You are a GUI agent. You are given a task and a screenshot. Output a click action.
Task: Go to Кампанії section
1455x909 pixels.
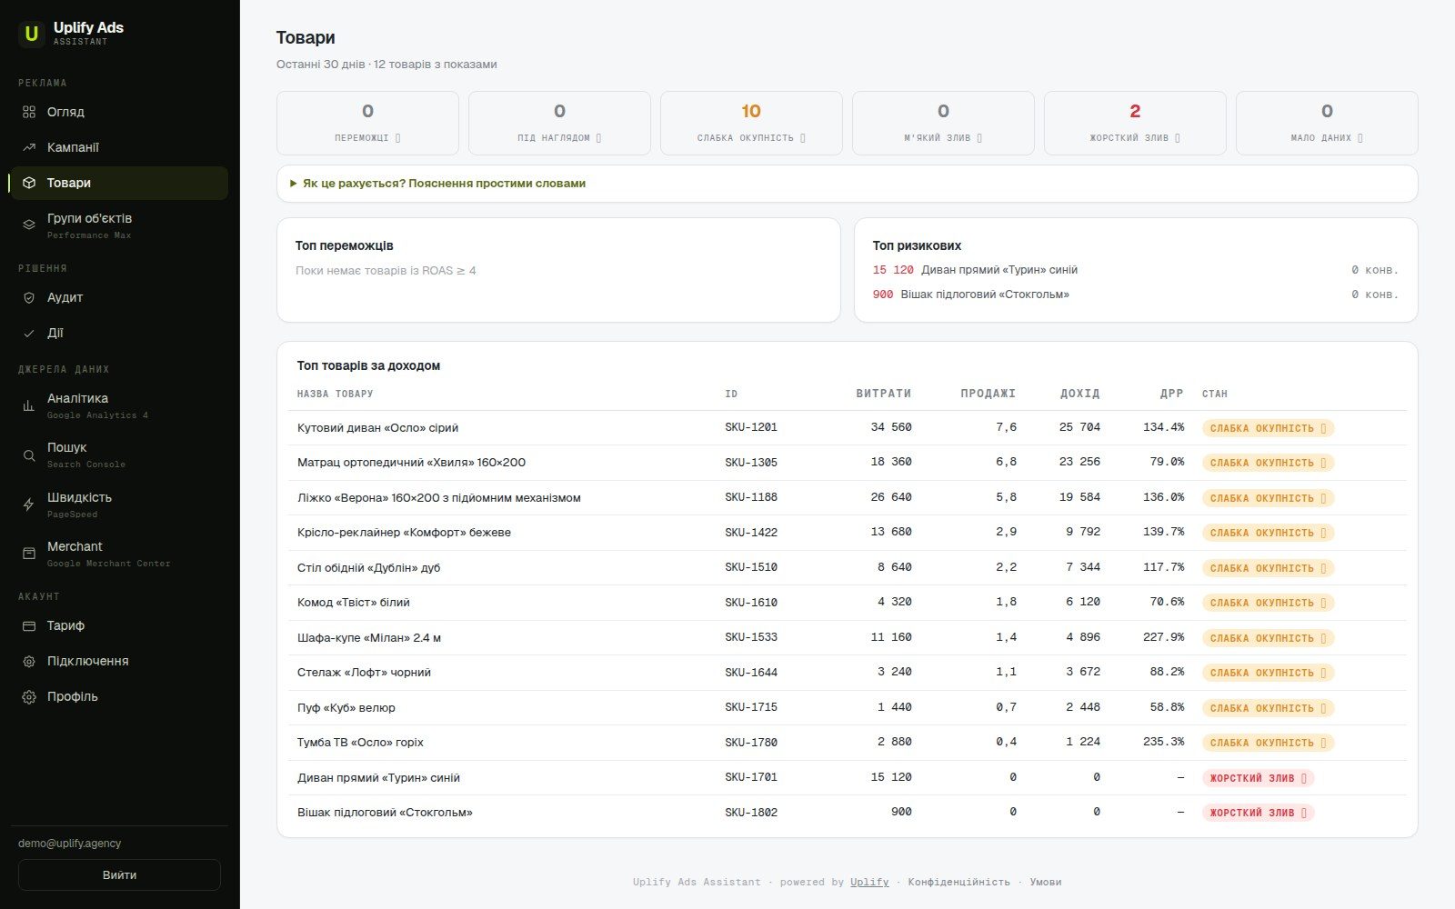click(x=118, y=147)
